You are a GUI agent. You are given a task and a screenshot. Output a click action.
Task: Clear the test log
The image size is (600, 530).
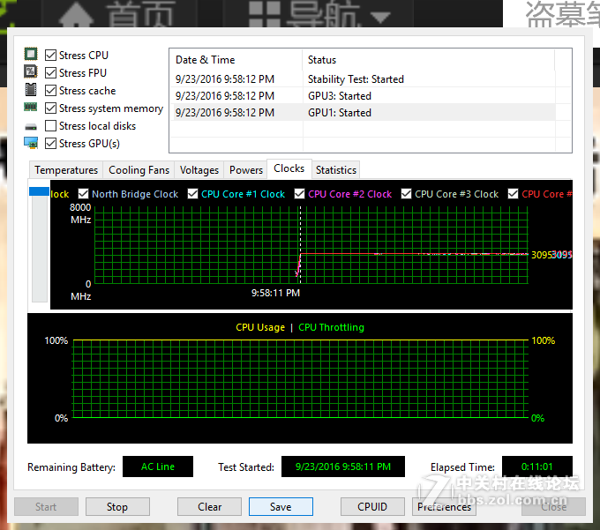[209, 507]
